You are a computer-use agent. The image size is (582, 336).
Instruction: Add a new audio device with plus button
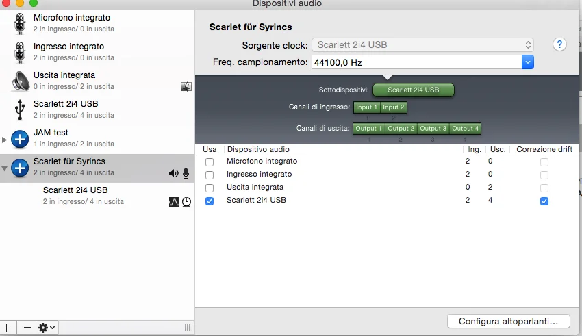point(8,328)
